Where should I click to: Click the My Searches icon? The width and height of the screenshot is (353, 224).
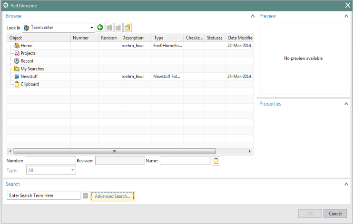point(17,68)
